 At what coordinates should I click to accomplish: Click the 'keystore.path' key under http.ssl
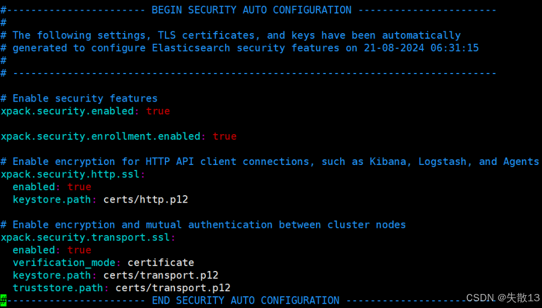(52, 200)
